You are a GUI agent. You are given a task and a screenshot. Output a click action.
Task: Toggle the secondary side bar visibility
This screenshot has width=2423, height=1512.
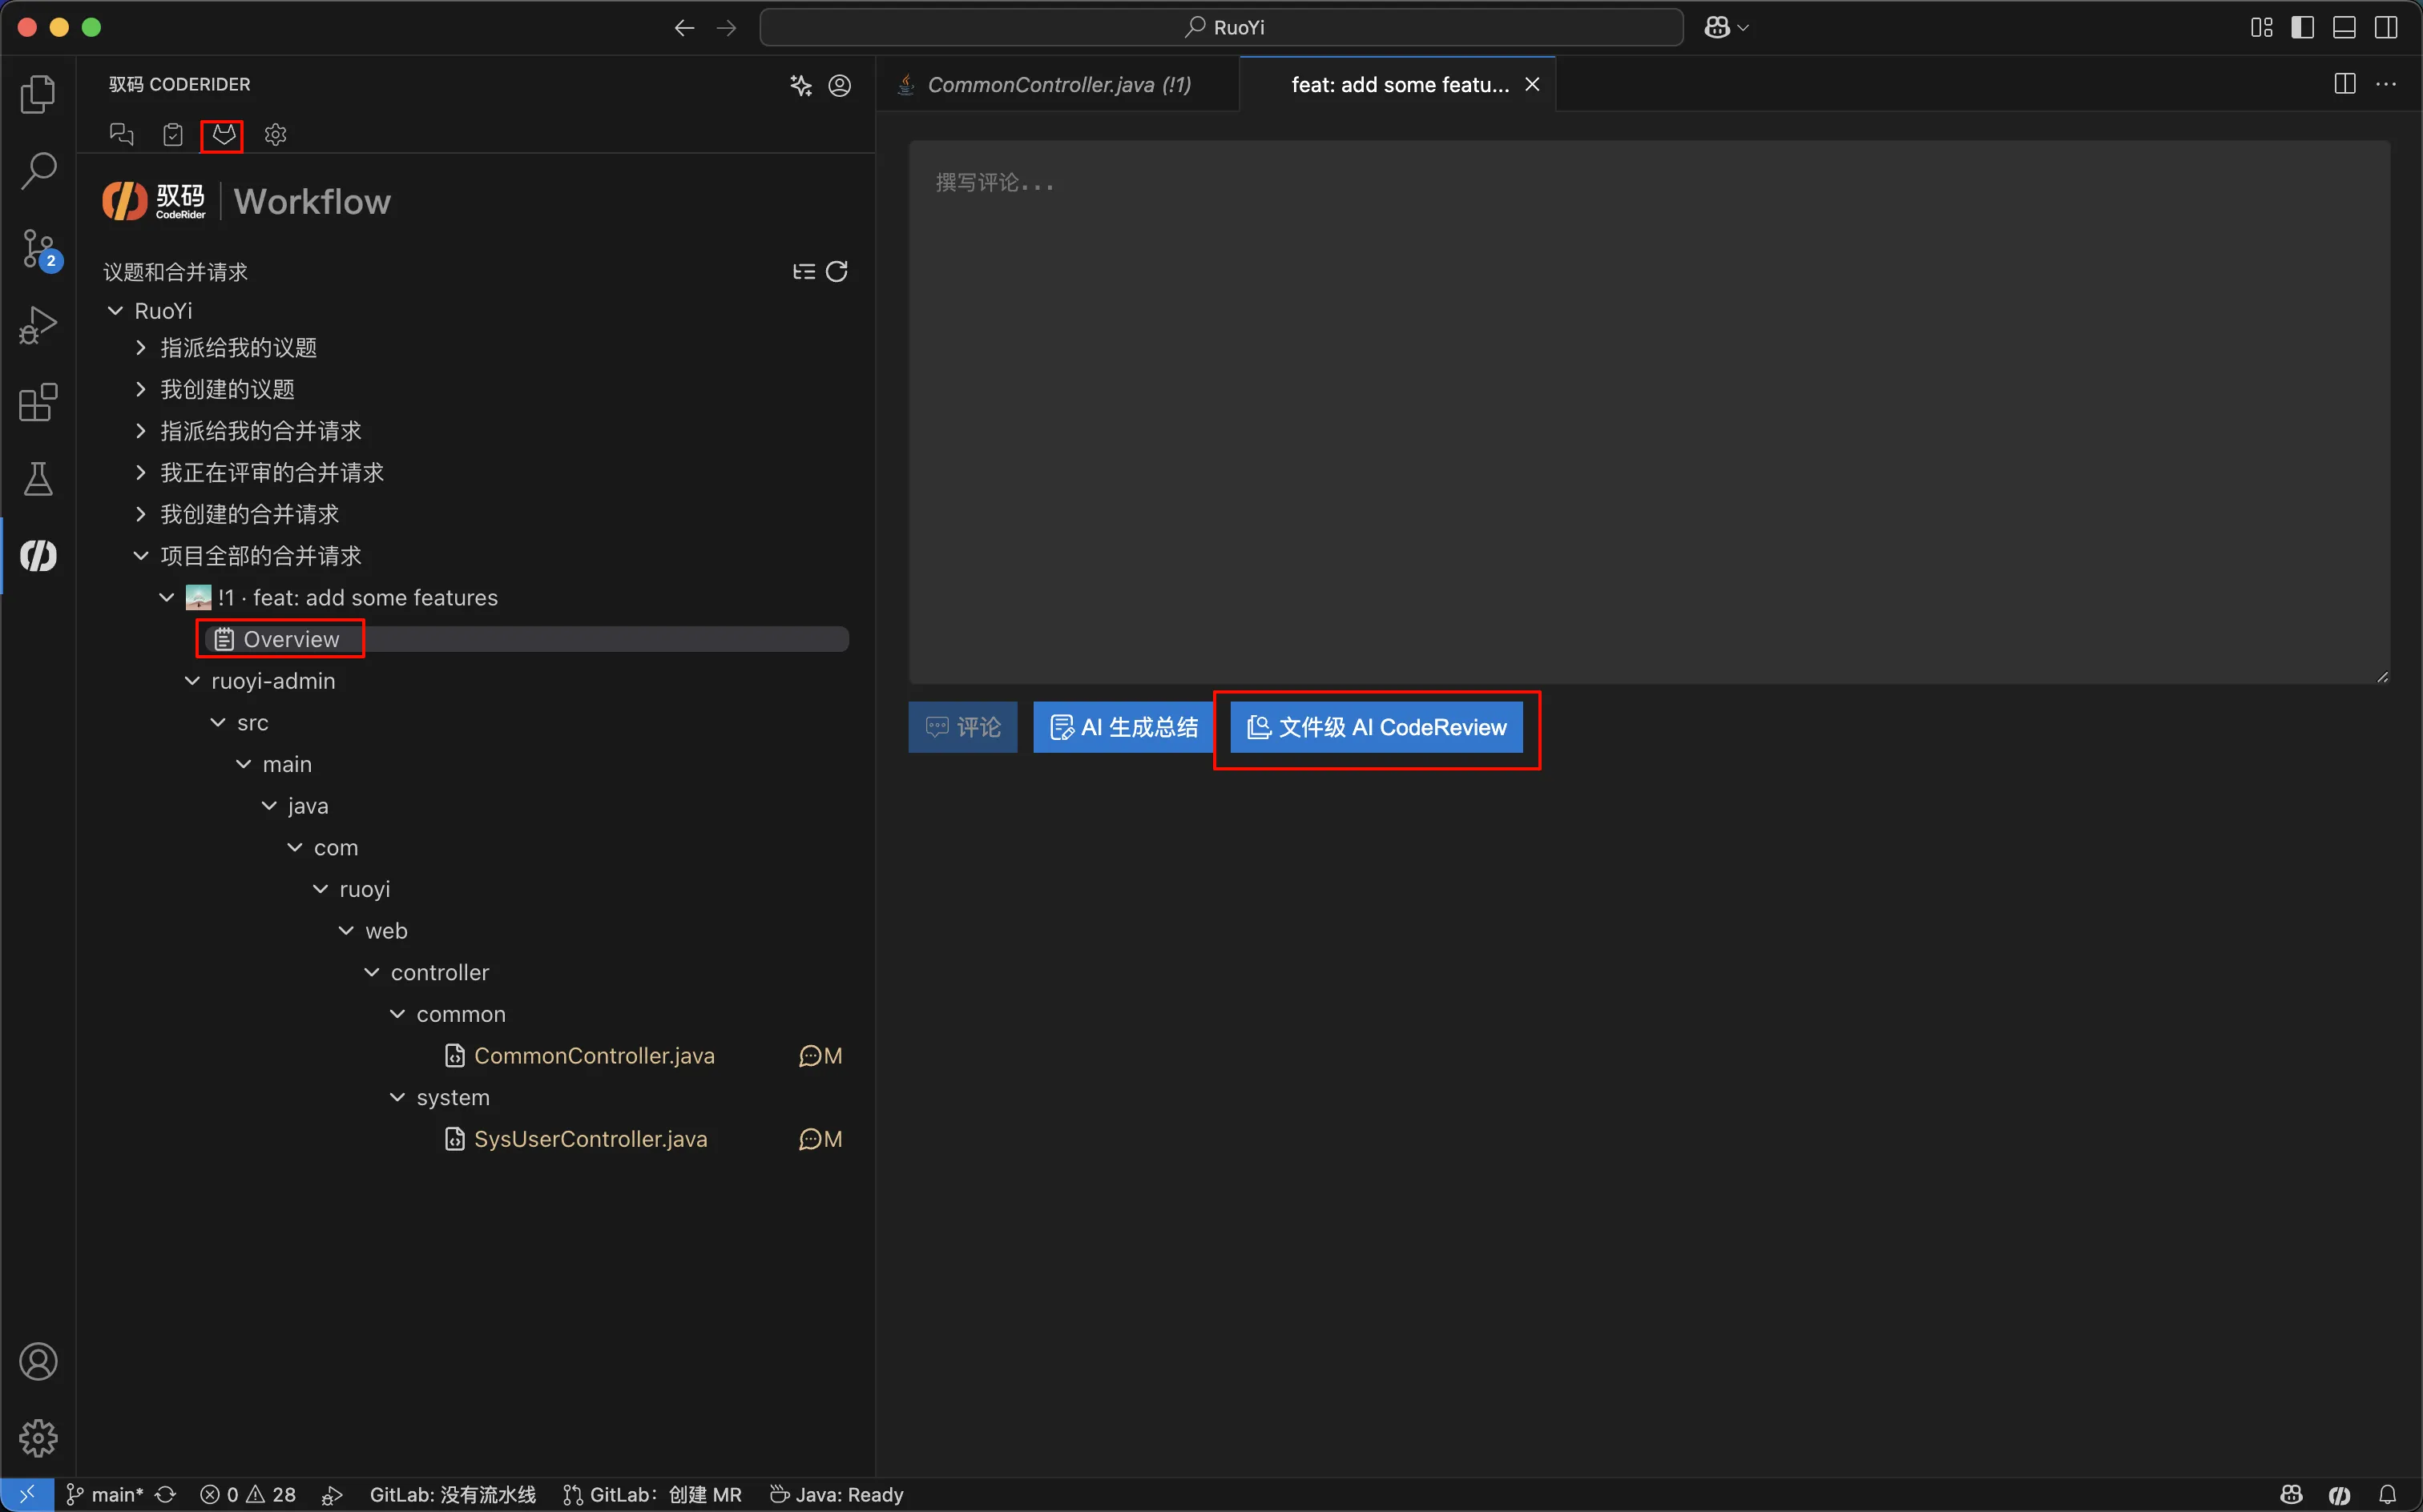[2386, 27]
